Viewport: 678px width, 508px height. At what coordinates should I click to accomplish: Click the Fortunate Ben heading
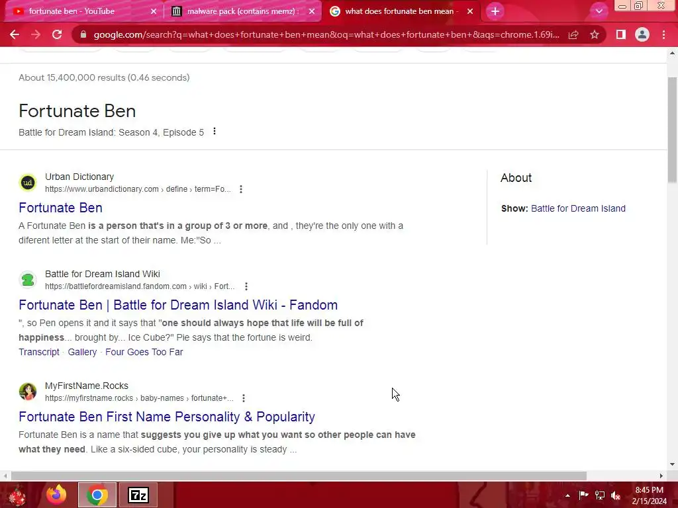pos(77,111)
